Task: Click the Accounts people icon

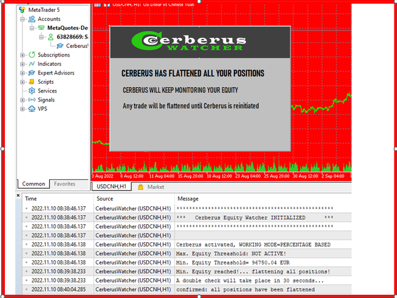Action: pos(32,19)
